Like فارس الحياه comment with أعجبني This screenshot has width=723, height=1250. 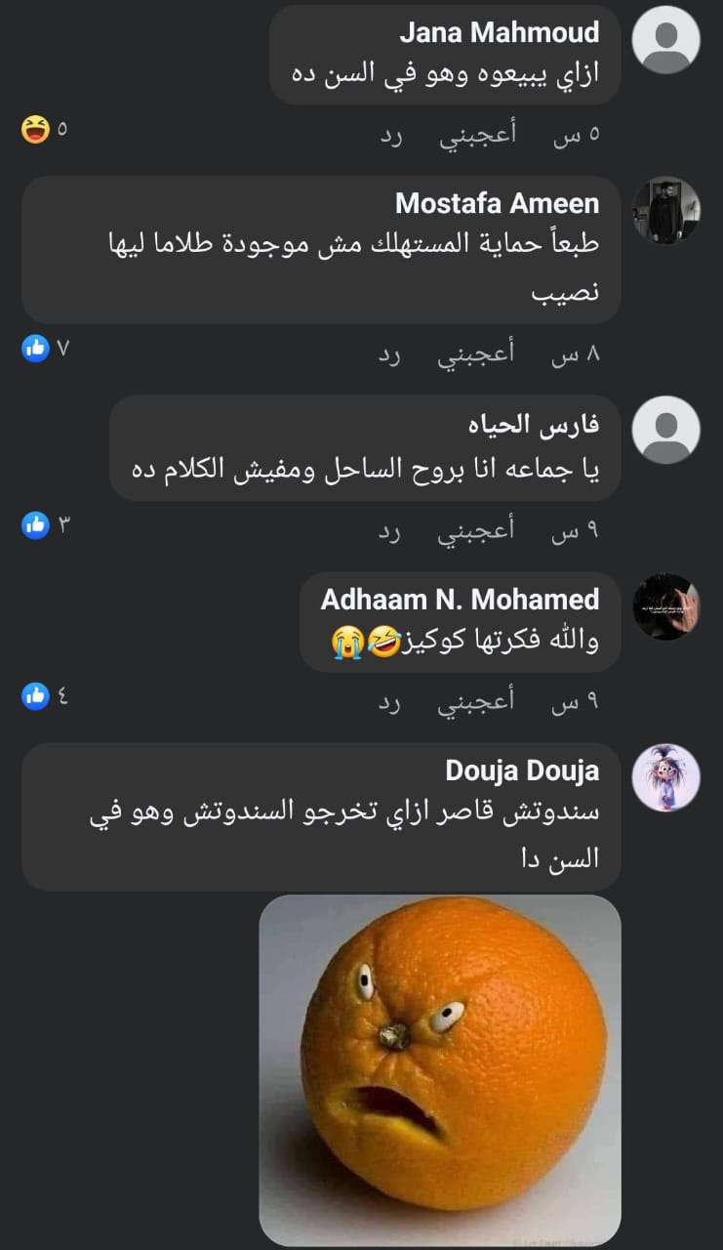476,532
